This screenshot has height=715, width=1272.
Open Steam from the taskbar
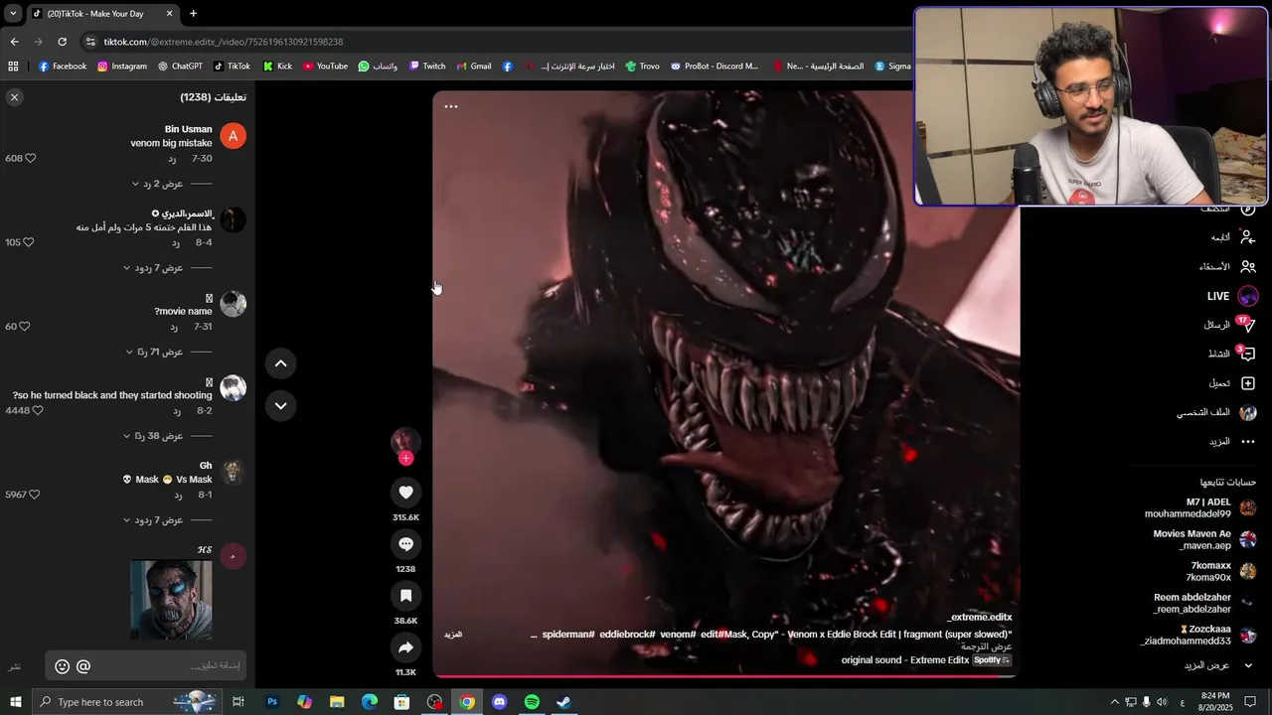point(563,702)
